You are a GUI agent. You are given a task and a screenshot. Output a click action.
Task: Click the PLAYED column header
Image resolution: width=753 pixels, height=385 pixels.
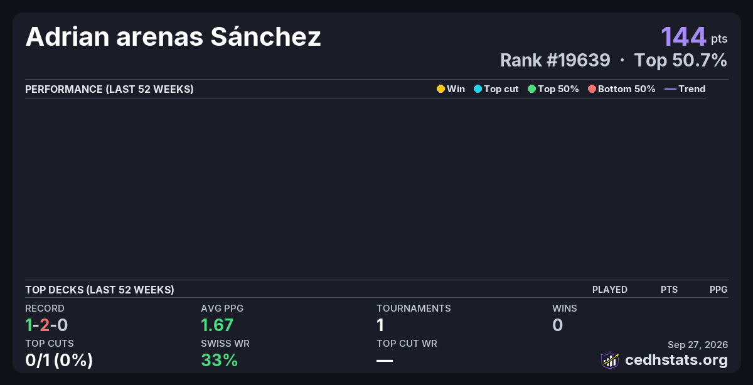point(610,290)
